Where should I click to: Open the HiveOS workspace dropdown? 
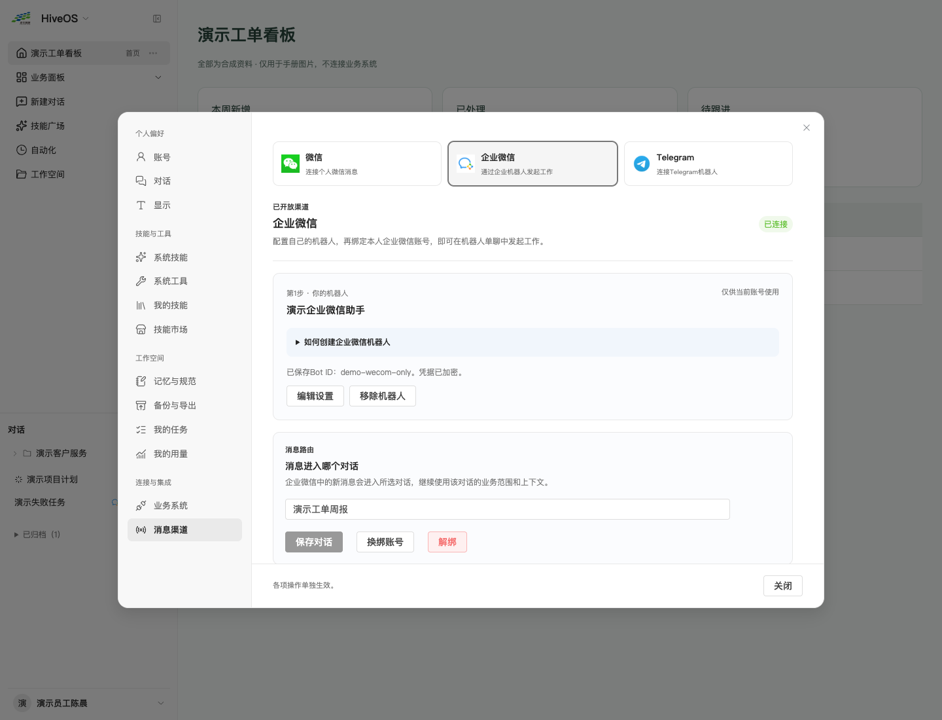pos(86,18)
